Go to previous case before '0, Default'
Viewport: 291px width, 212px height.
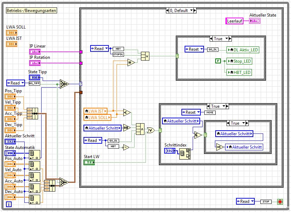point(167,11)
